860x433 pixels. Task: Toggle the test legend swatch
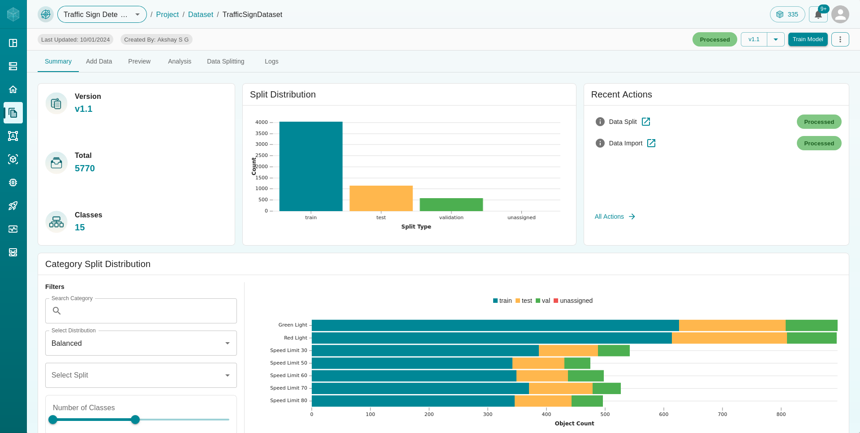coord(518,301)
